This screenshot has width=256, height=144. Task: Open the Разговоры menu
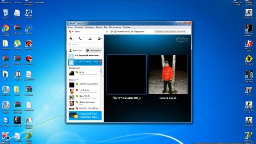point(89,27)
